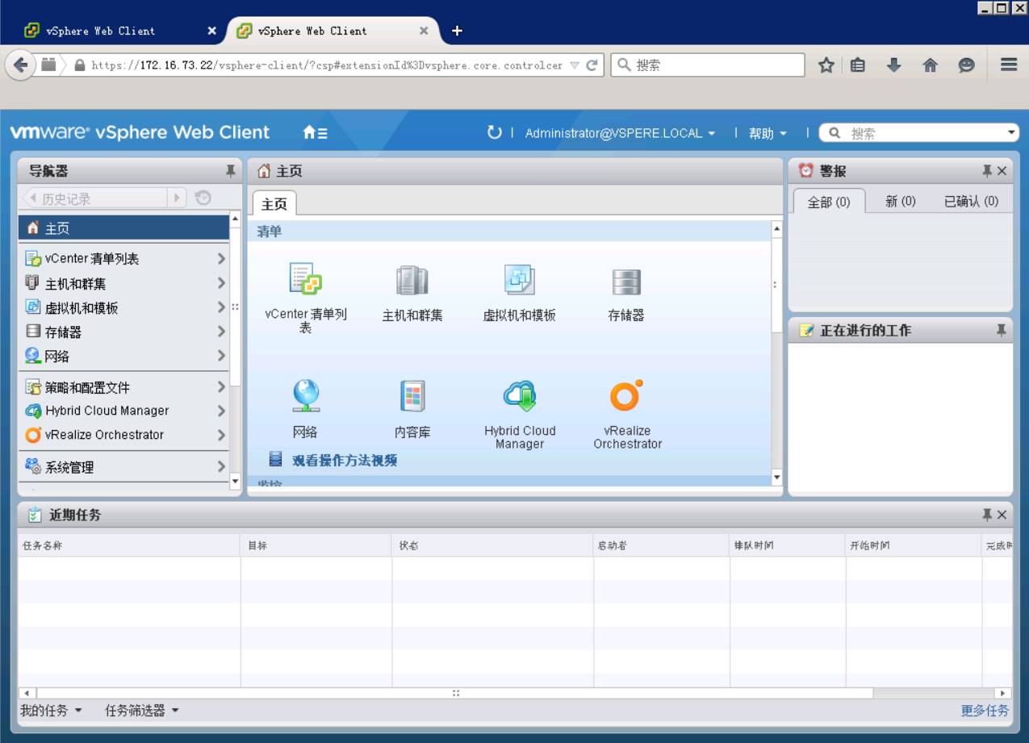Click 观看操作方法视频 link
This screenshot has height=743, width=1029.
pyautogui.click(x=345, y=461)
